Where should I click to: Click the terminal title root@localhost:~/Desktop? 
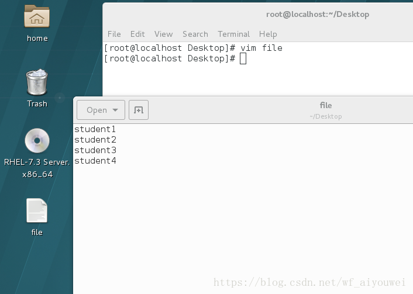(x=318, y=14)
